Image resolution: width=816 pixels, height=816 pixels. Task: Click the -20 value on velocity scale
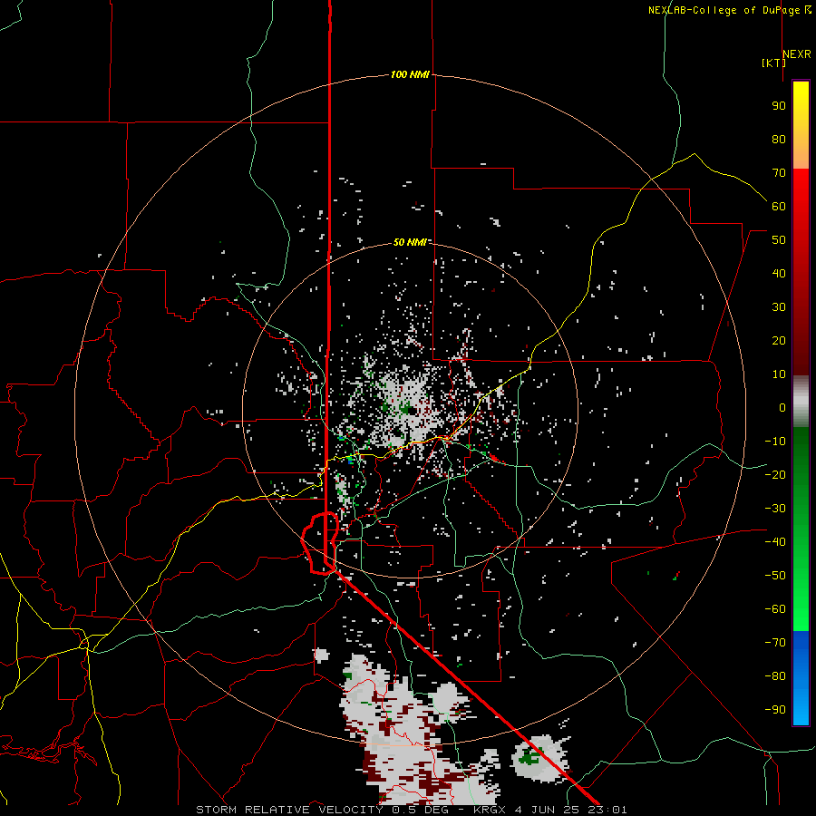(775, 474)
